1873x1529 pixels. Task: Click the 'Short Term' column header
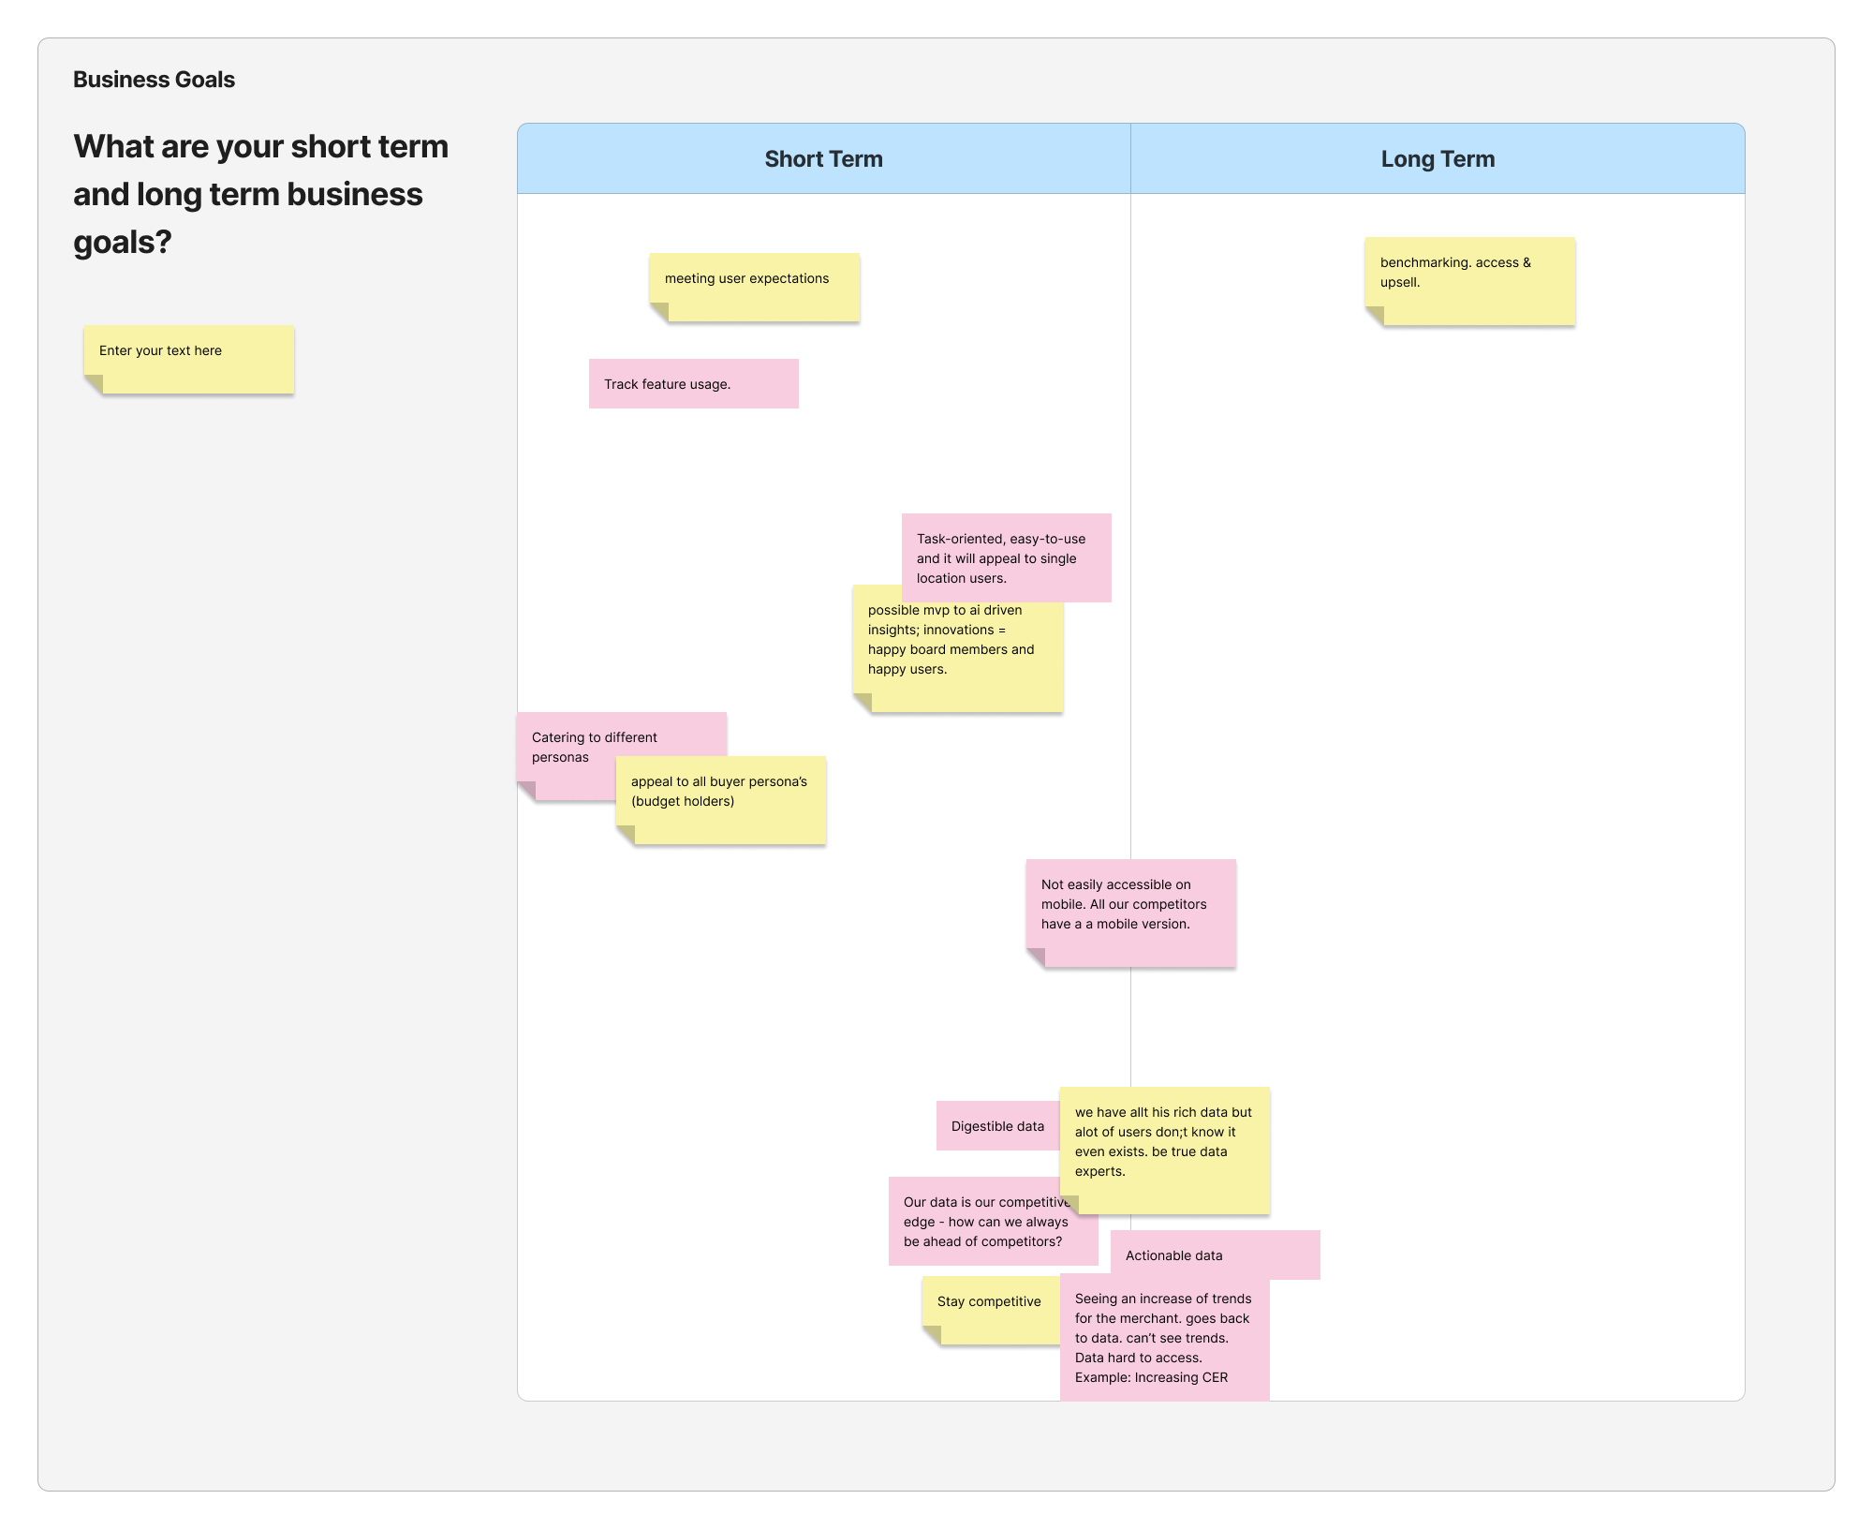[x=823, y=159]
